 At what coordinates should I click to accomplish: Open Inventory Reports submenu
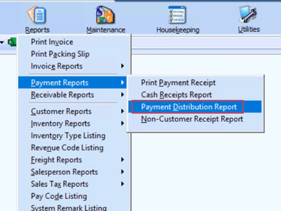72,123
